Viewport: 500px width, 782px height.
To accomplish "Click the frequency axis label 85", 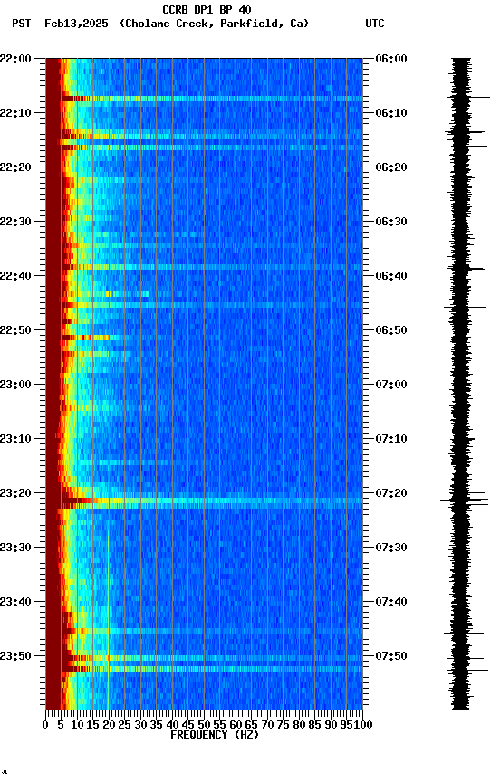I will click(315, 725).
